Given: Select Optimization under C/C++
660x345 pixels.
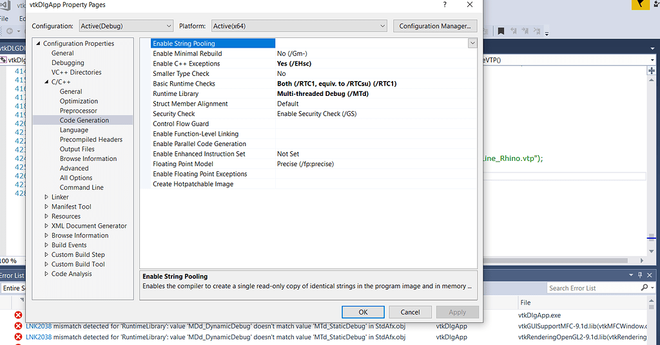Looking at the screenshot, I should [79, 101].
